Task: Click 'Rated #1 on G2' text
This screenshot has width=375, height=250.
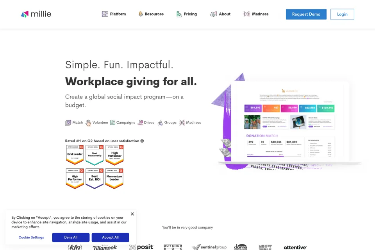Action: coord(104,141)
